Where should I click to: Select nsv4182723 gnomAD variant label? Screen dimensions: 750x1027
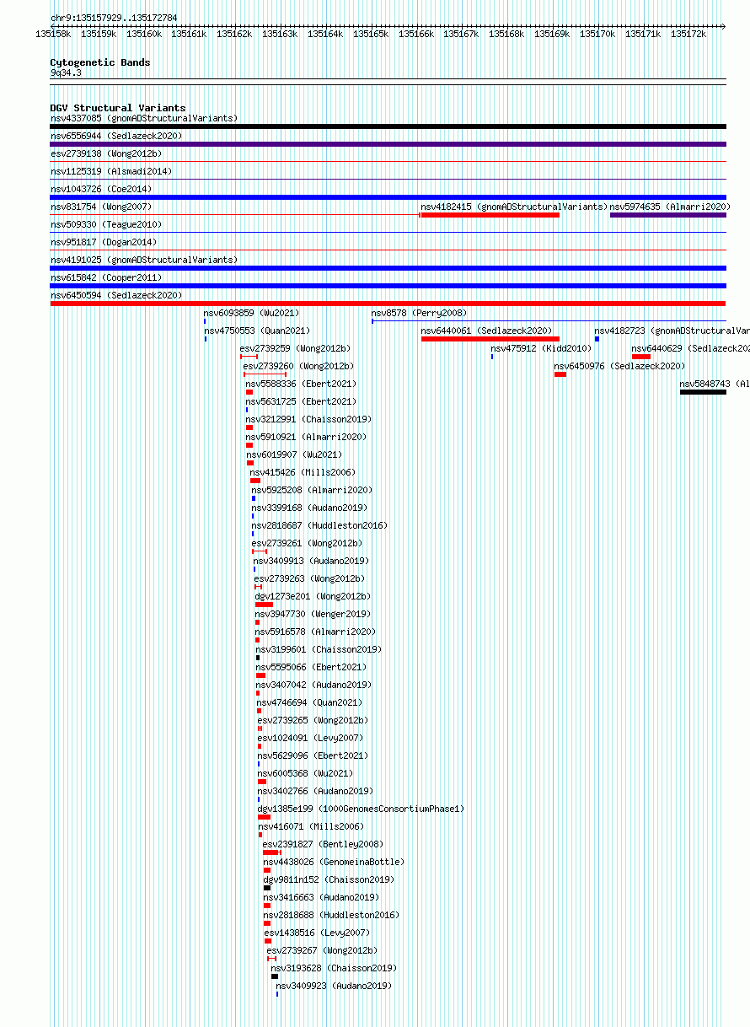tap(672, 331)
